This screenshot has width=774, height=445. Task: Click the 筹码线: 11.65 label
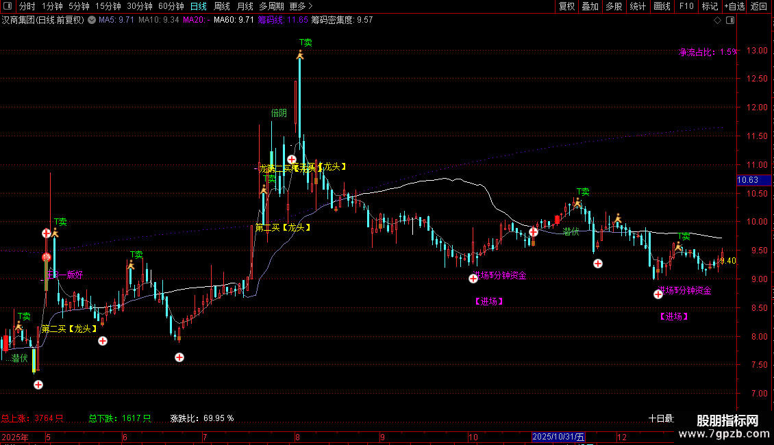pos(283,21)
